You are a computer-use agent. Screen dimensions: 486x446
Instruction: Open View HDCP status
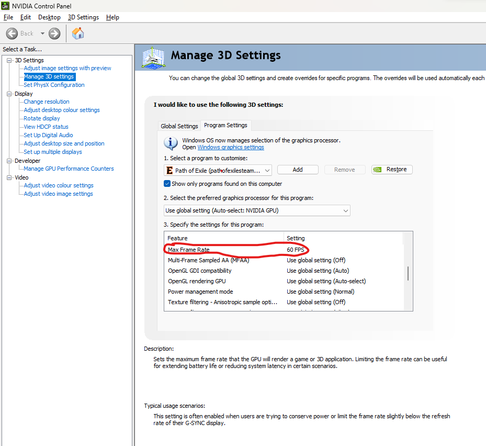[46, 127]
